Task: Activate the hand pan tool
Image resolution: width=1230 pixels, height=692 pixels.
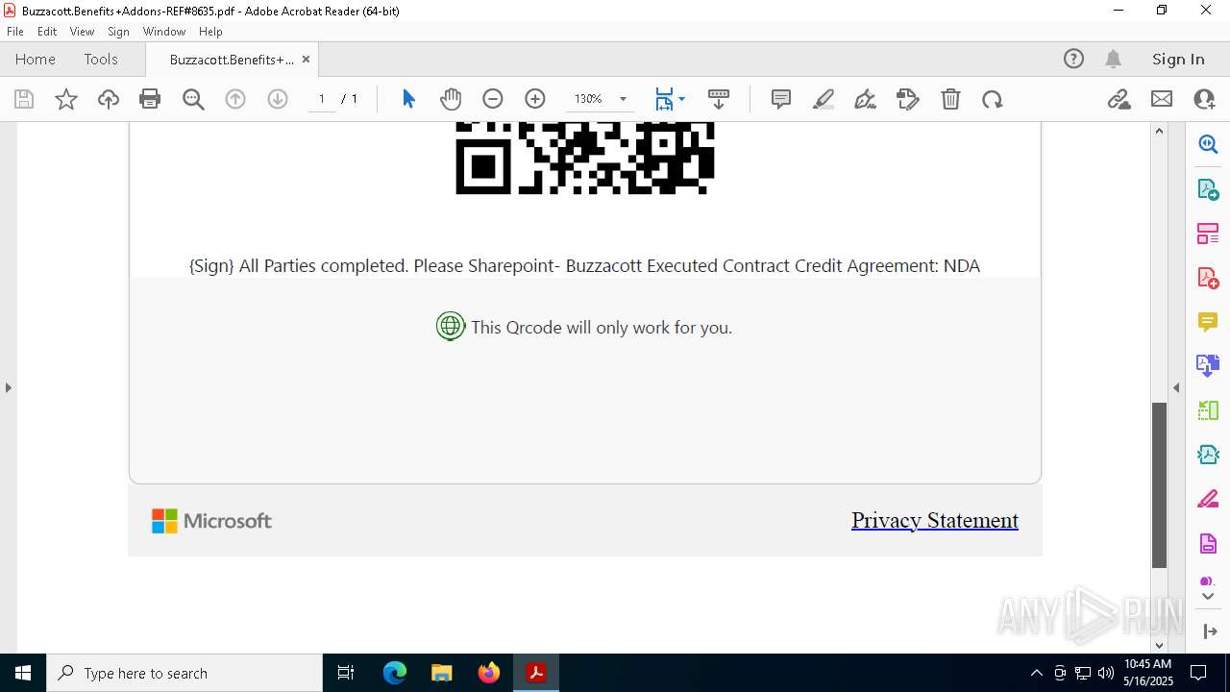Action: click(451, 99)
